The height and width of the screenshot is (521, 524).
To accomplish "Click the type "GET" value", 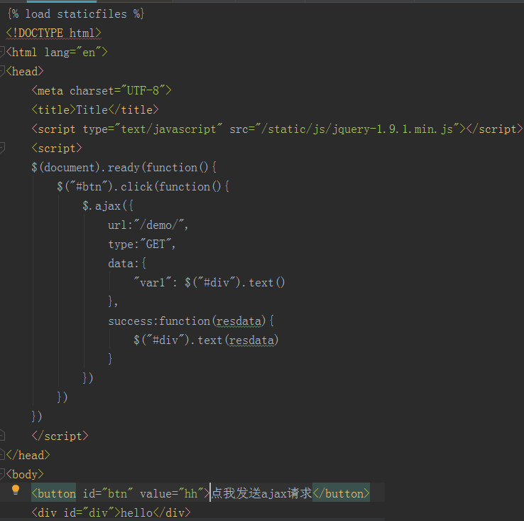I will [155, 244].
